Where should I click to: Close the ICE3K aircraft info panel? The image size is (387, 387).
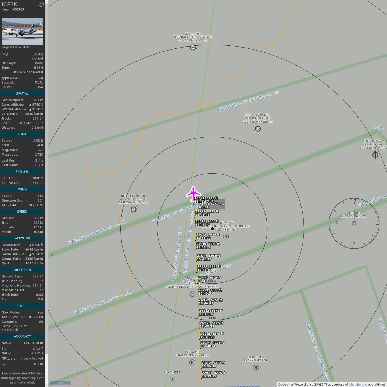(x=41, y=4)
